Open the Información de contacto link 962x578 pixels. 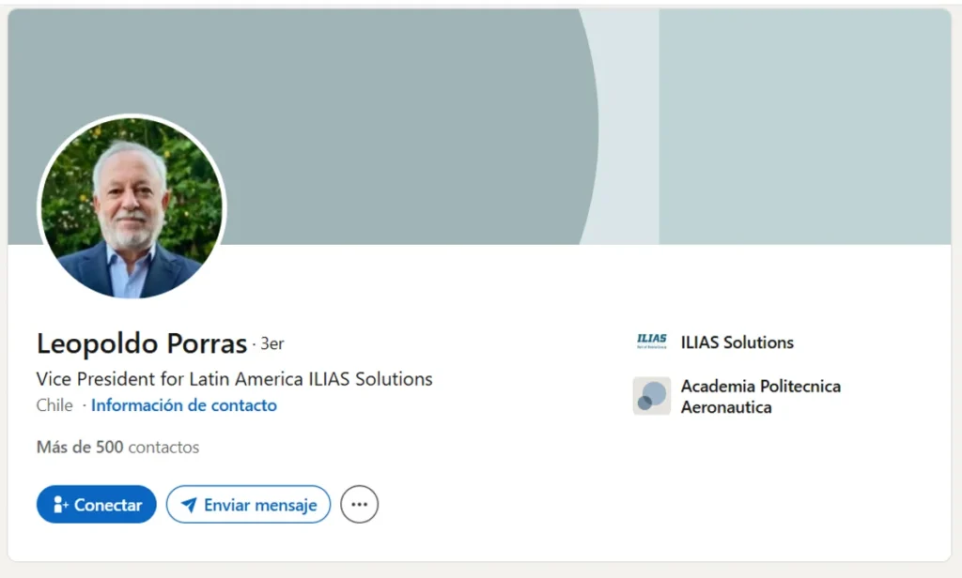[x=184, y=405]
